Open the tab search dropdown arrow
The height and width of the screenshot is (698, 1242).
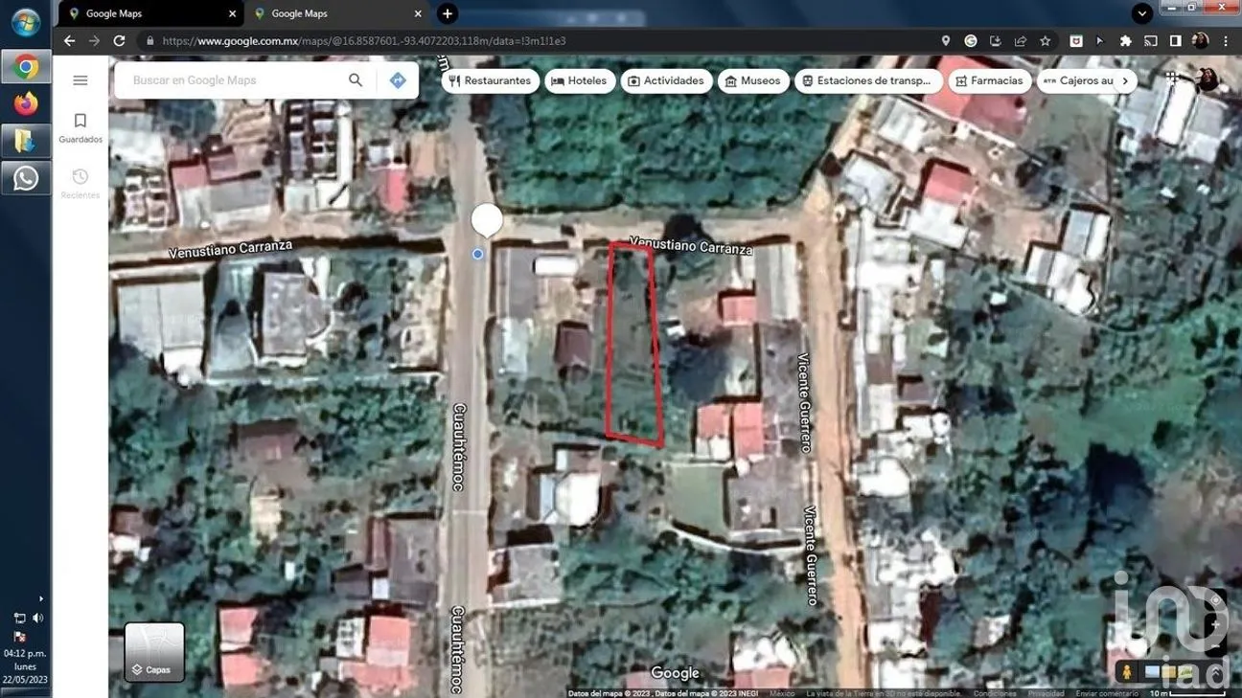(1141, 13)
